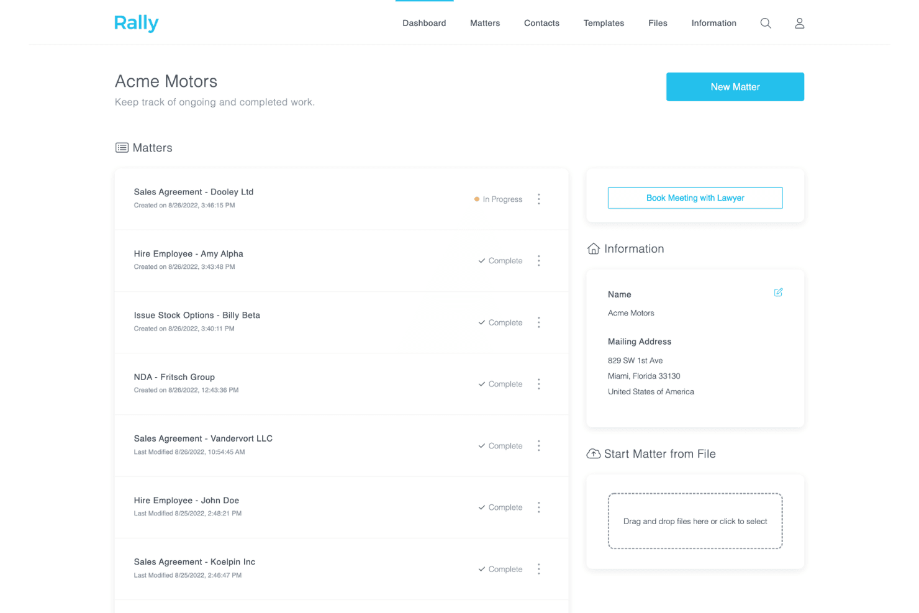
Task: Open the user account profile icon
Action: (800, 23)
